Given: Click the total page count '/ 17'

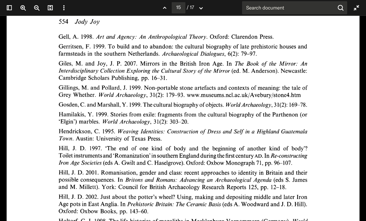Looking at the screenshot, I should click(190, 8).
